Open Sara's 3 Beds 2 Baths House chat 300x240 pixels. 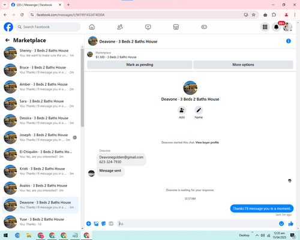click(x=40, y=104)
